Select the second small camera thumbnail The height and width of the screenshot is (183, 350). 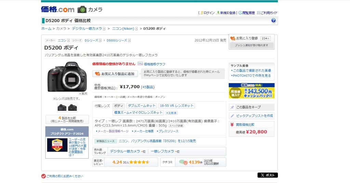click(72, 107)
